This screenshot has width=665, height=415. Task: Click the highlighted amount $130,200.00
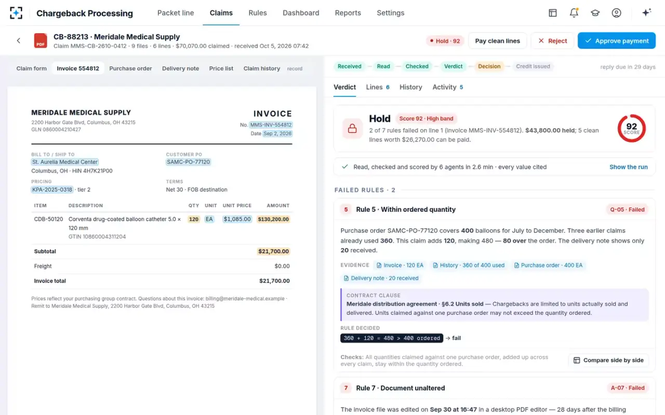[x=273, y=219]
